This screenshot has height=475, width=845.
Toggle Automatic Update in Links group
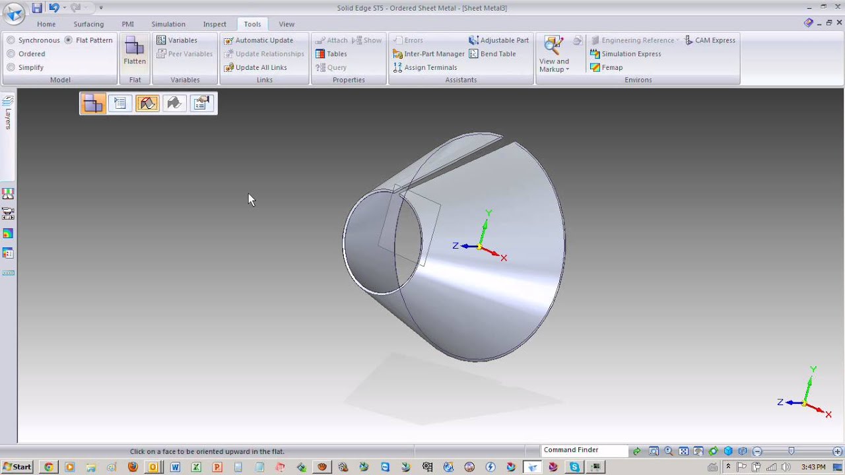(x=258, y=40)
